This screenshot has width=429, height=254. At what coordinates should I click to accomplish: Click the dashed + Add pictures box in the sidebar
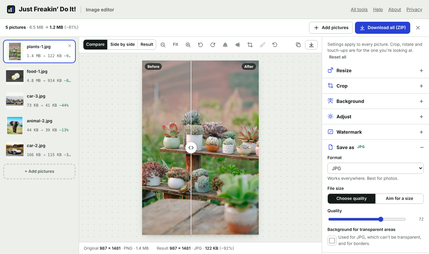coord(39,171)
